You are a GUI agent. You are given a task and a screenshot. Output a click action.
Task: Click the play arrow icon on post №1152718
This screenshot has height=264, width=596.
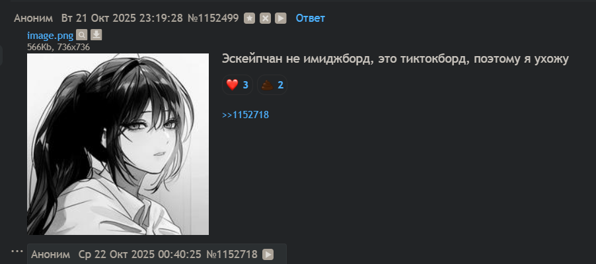[x=268, y=255]
